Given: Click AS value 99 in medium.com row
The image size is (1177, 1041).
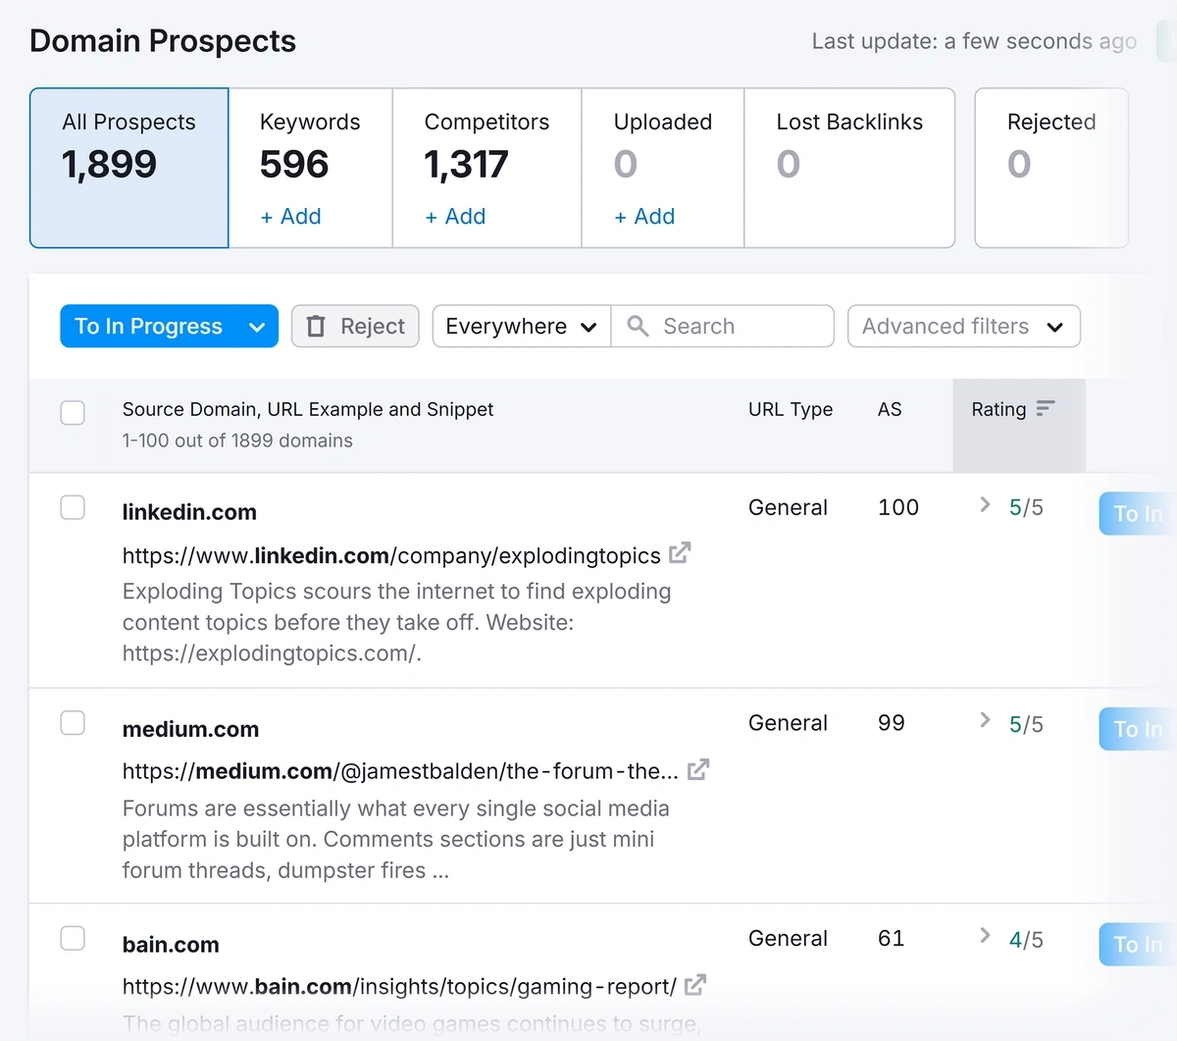Looking at the screenshot, I should [x=892, y=723].
